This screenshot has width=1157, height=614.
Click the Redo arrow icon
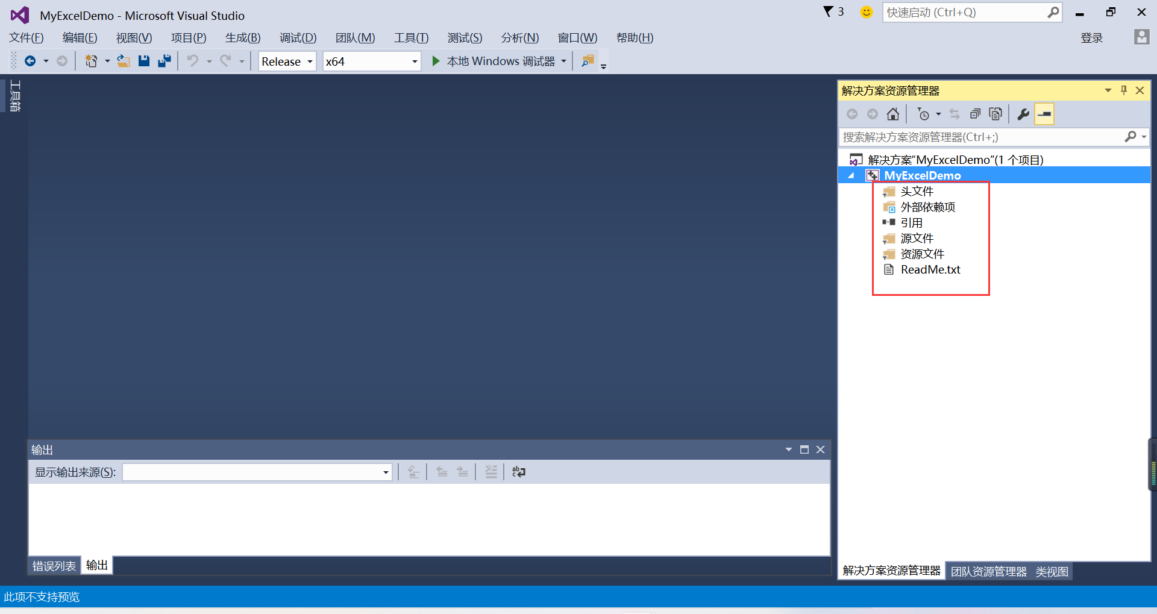225,61
